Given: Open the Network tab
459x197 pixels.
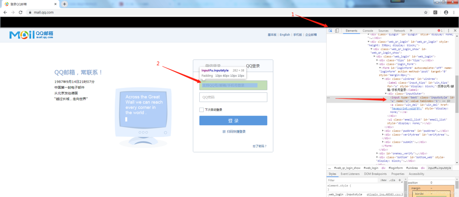Looking at the screenshot, I should point(399,31).
